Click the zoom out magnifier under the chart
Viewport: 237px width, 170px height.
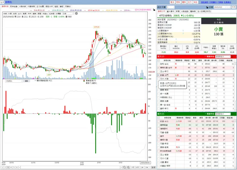tap(124, 167)
